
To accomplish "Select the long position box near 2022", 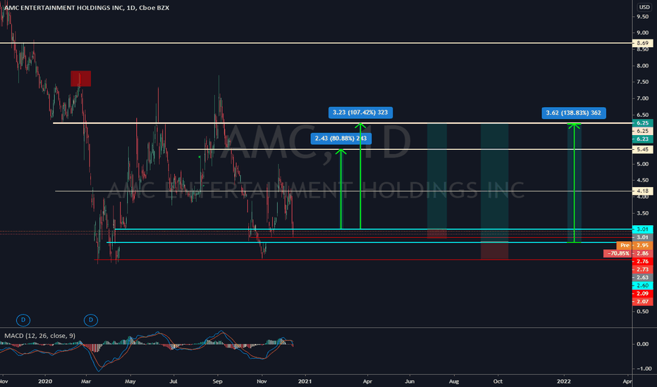I will [x=574, y=183].
